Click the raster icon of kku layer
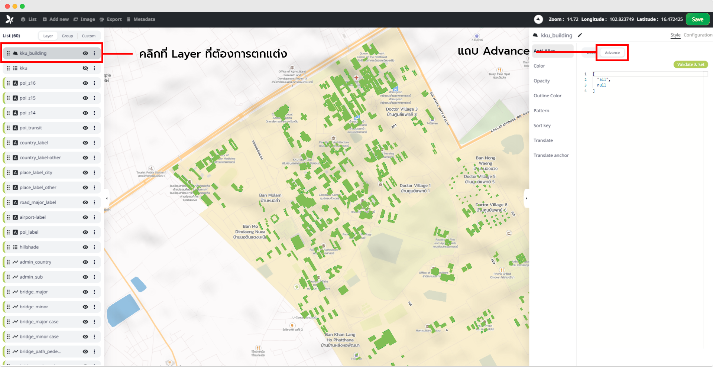Image resolution: width=713 pixels, height=367 pixels. tap(15, 68)
